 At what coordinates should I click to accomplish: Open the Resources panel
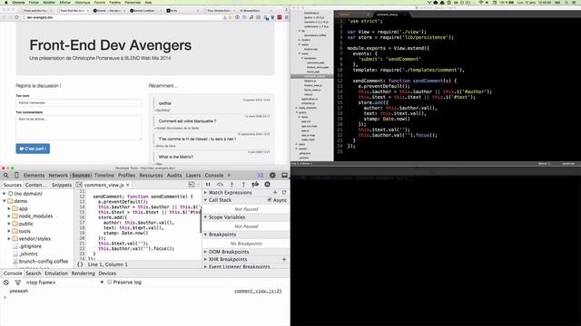(151, 175)
